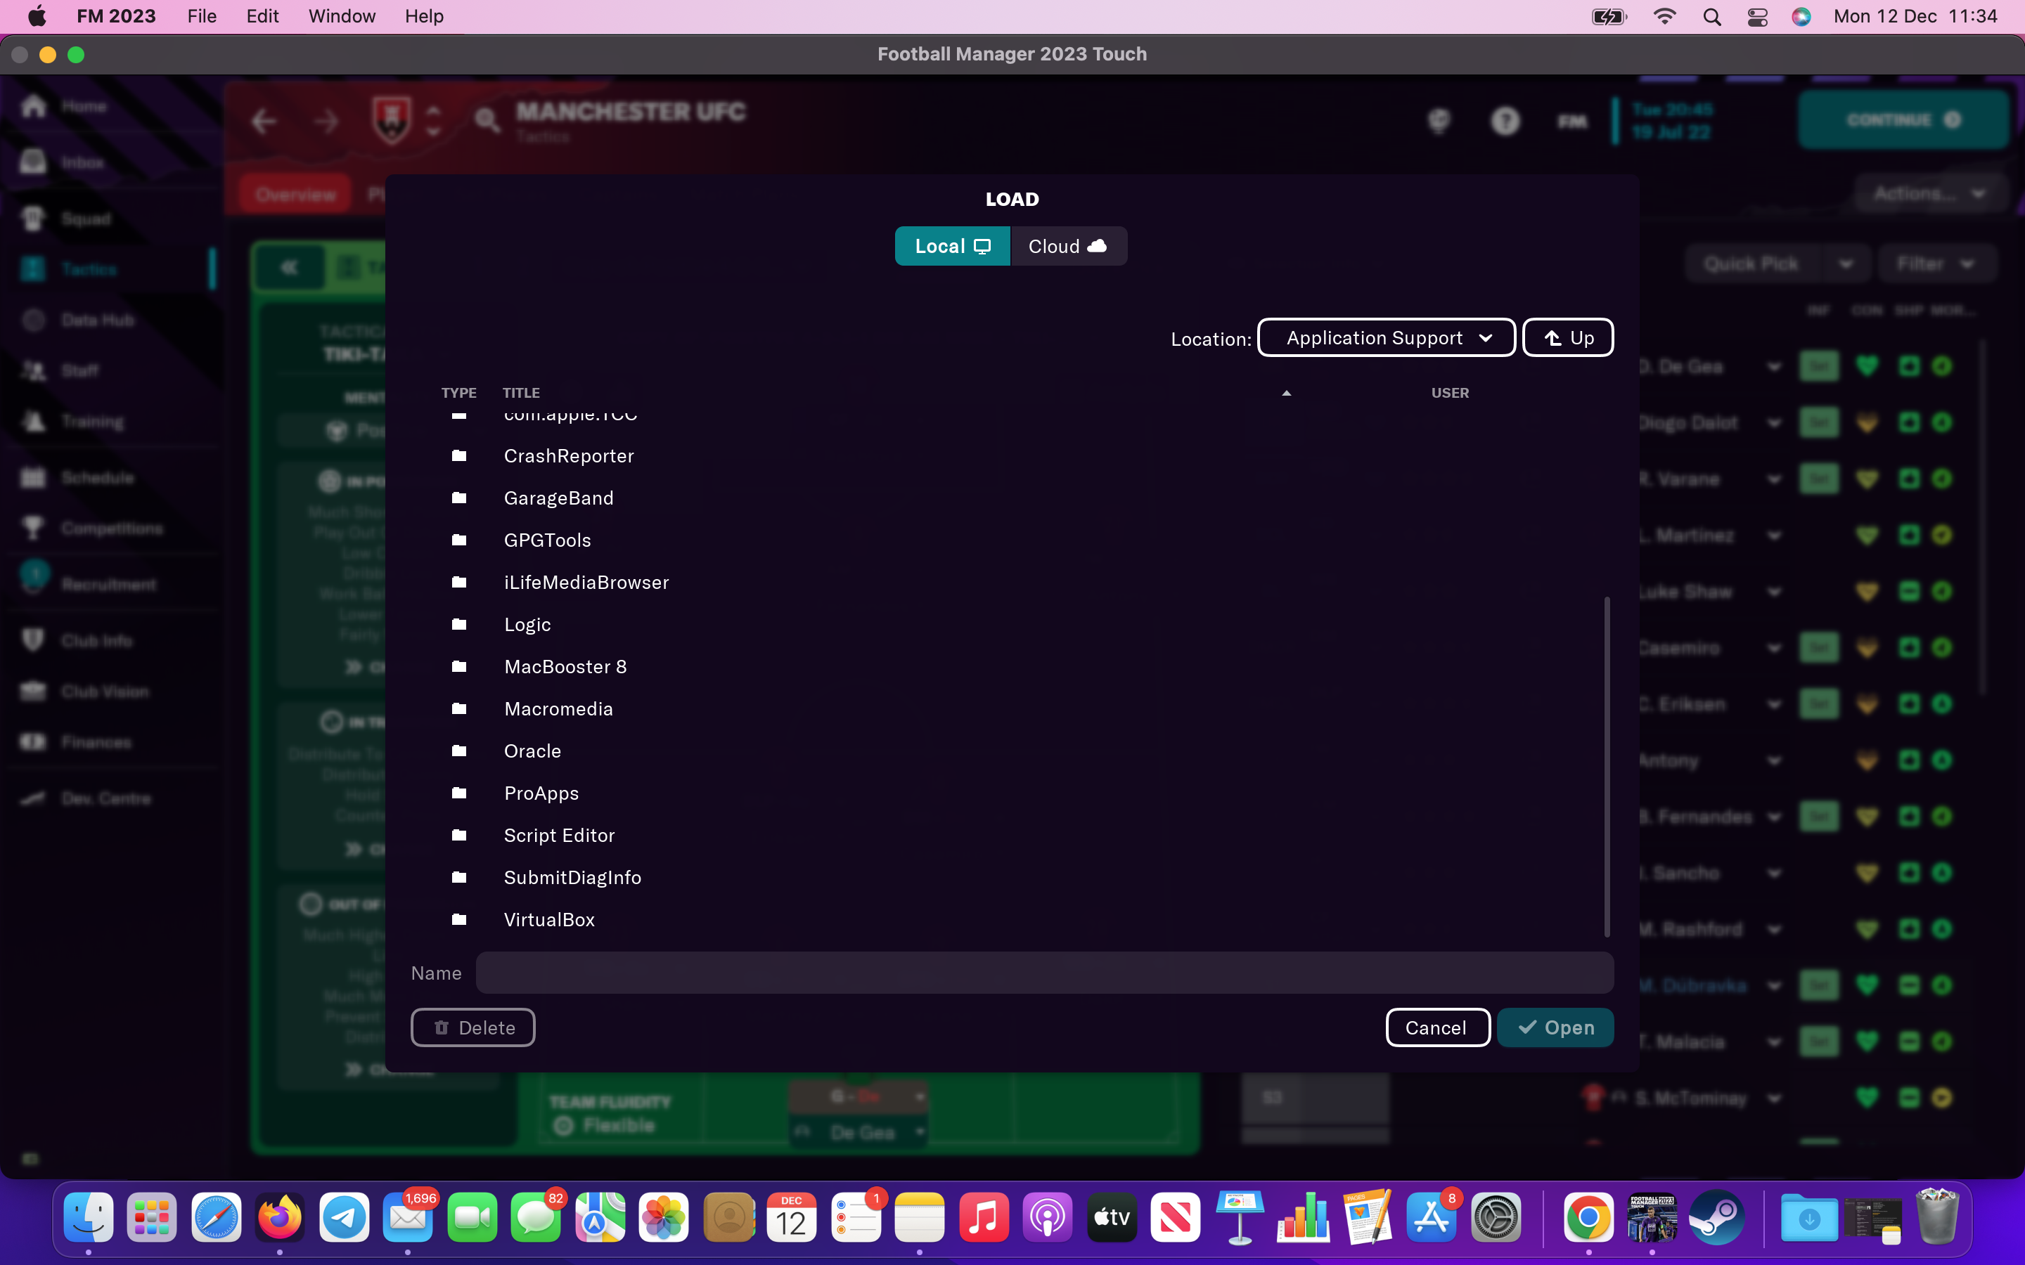
Task: Open the File menu
Action: (202, 17)
